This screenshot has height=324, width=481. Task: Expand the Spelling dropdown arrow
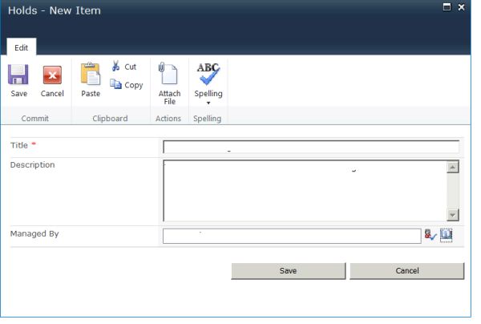click(x=208, y=103)
